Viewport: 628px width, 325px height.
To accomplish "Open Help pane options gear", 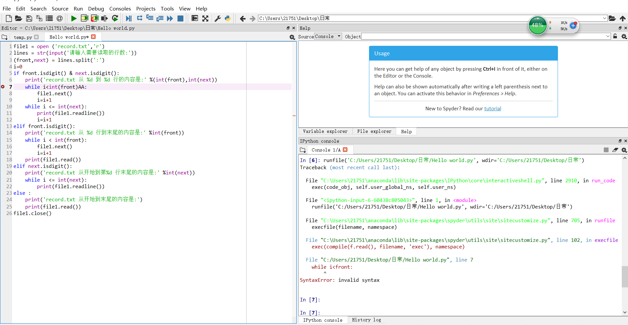I will coord(624,36).
